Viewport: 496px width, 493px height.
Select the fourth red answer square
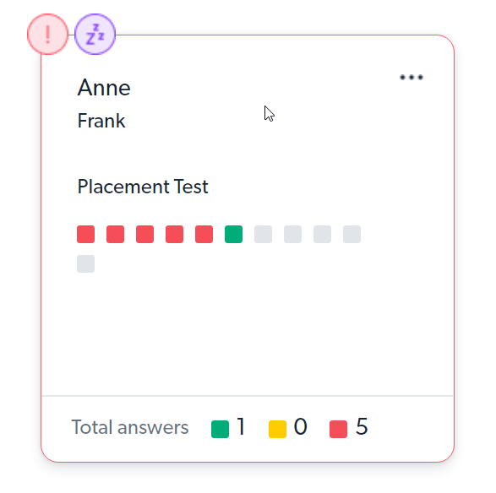[x=174, y=234]
